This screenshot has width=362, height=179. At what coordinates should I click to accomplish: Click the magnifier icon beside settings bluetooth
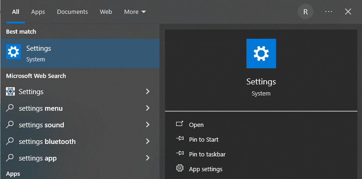(10, 141)
